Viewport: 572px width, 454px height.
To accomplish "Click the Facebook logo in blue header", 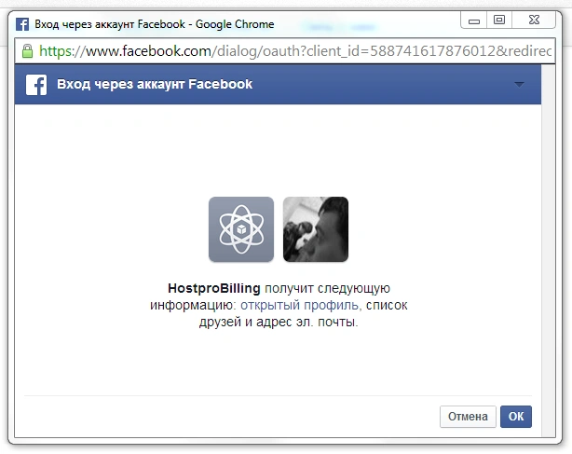I will click(x=36, y=85).
